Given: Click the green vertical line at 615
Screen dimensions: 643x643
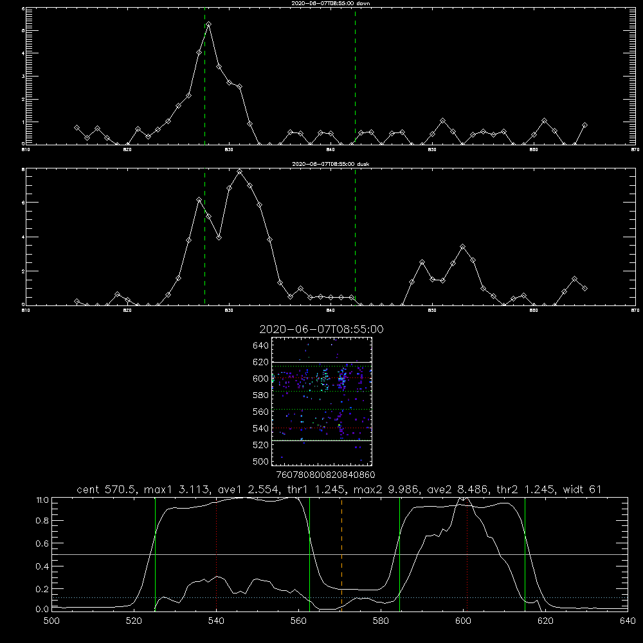Looking at the screenshot, I should tap(525, 554).
